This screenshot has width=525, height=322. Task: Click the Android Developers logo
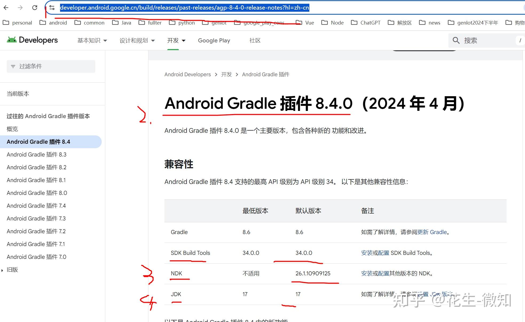point(32,40)
